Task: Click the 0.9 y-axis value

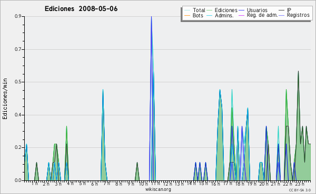Action: point(18,16)
